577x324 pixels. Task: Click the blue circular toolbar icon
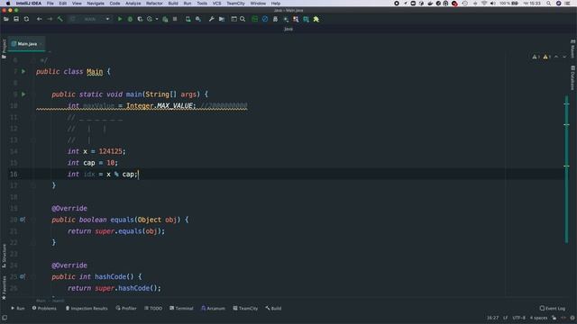tap(265, 19)
